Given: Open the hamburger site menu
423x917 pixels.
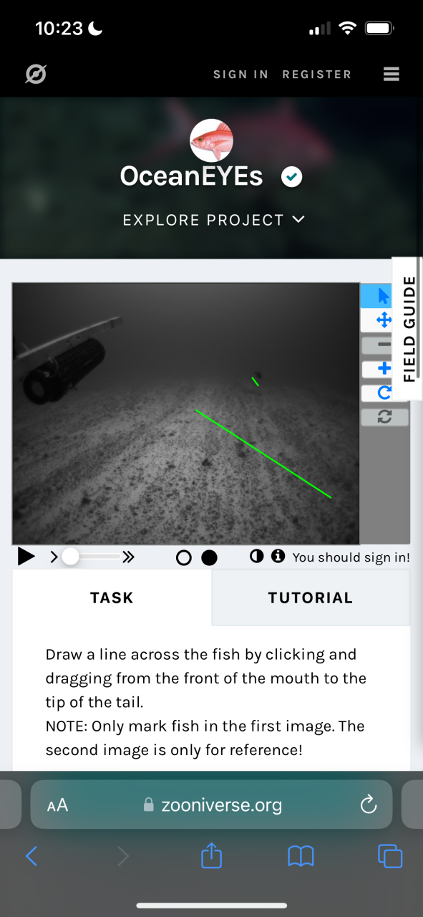Looking at the screenshot, I should tap(391, 74).
